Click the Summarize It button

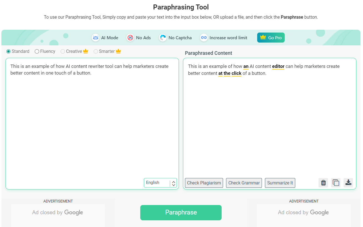coord(280,183)
